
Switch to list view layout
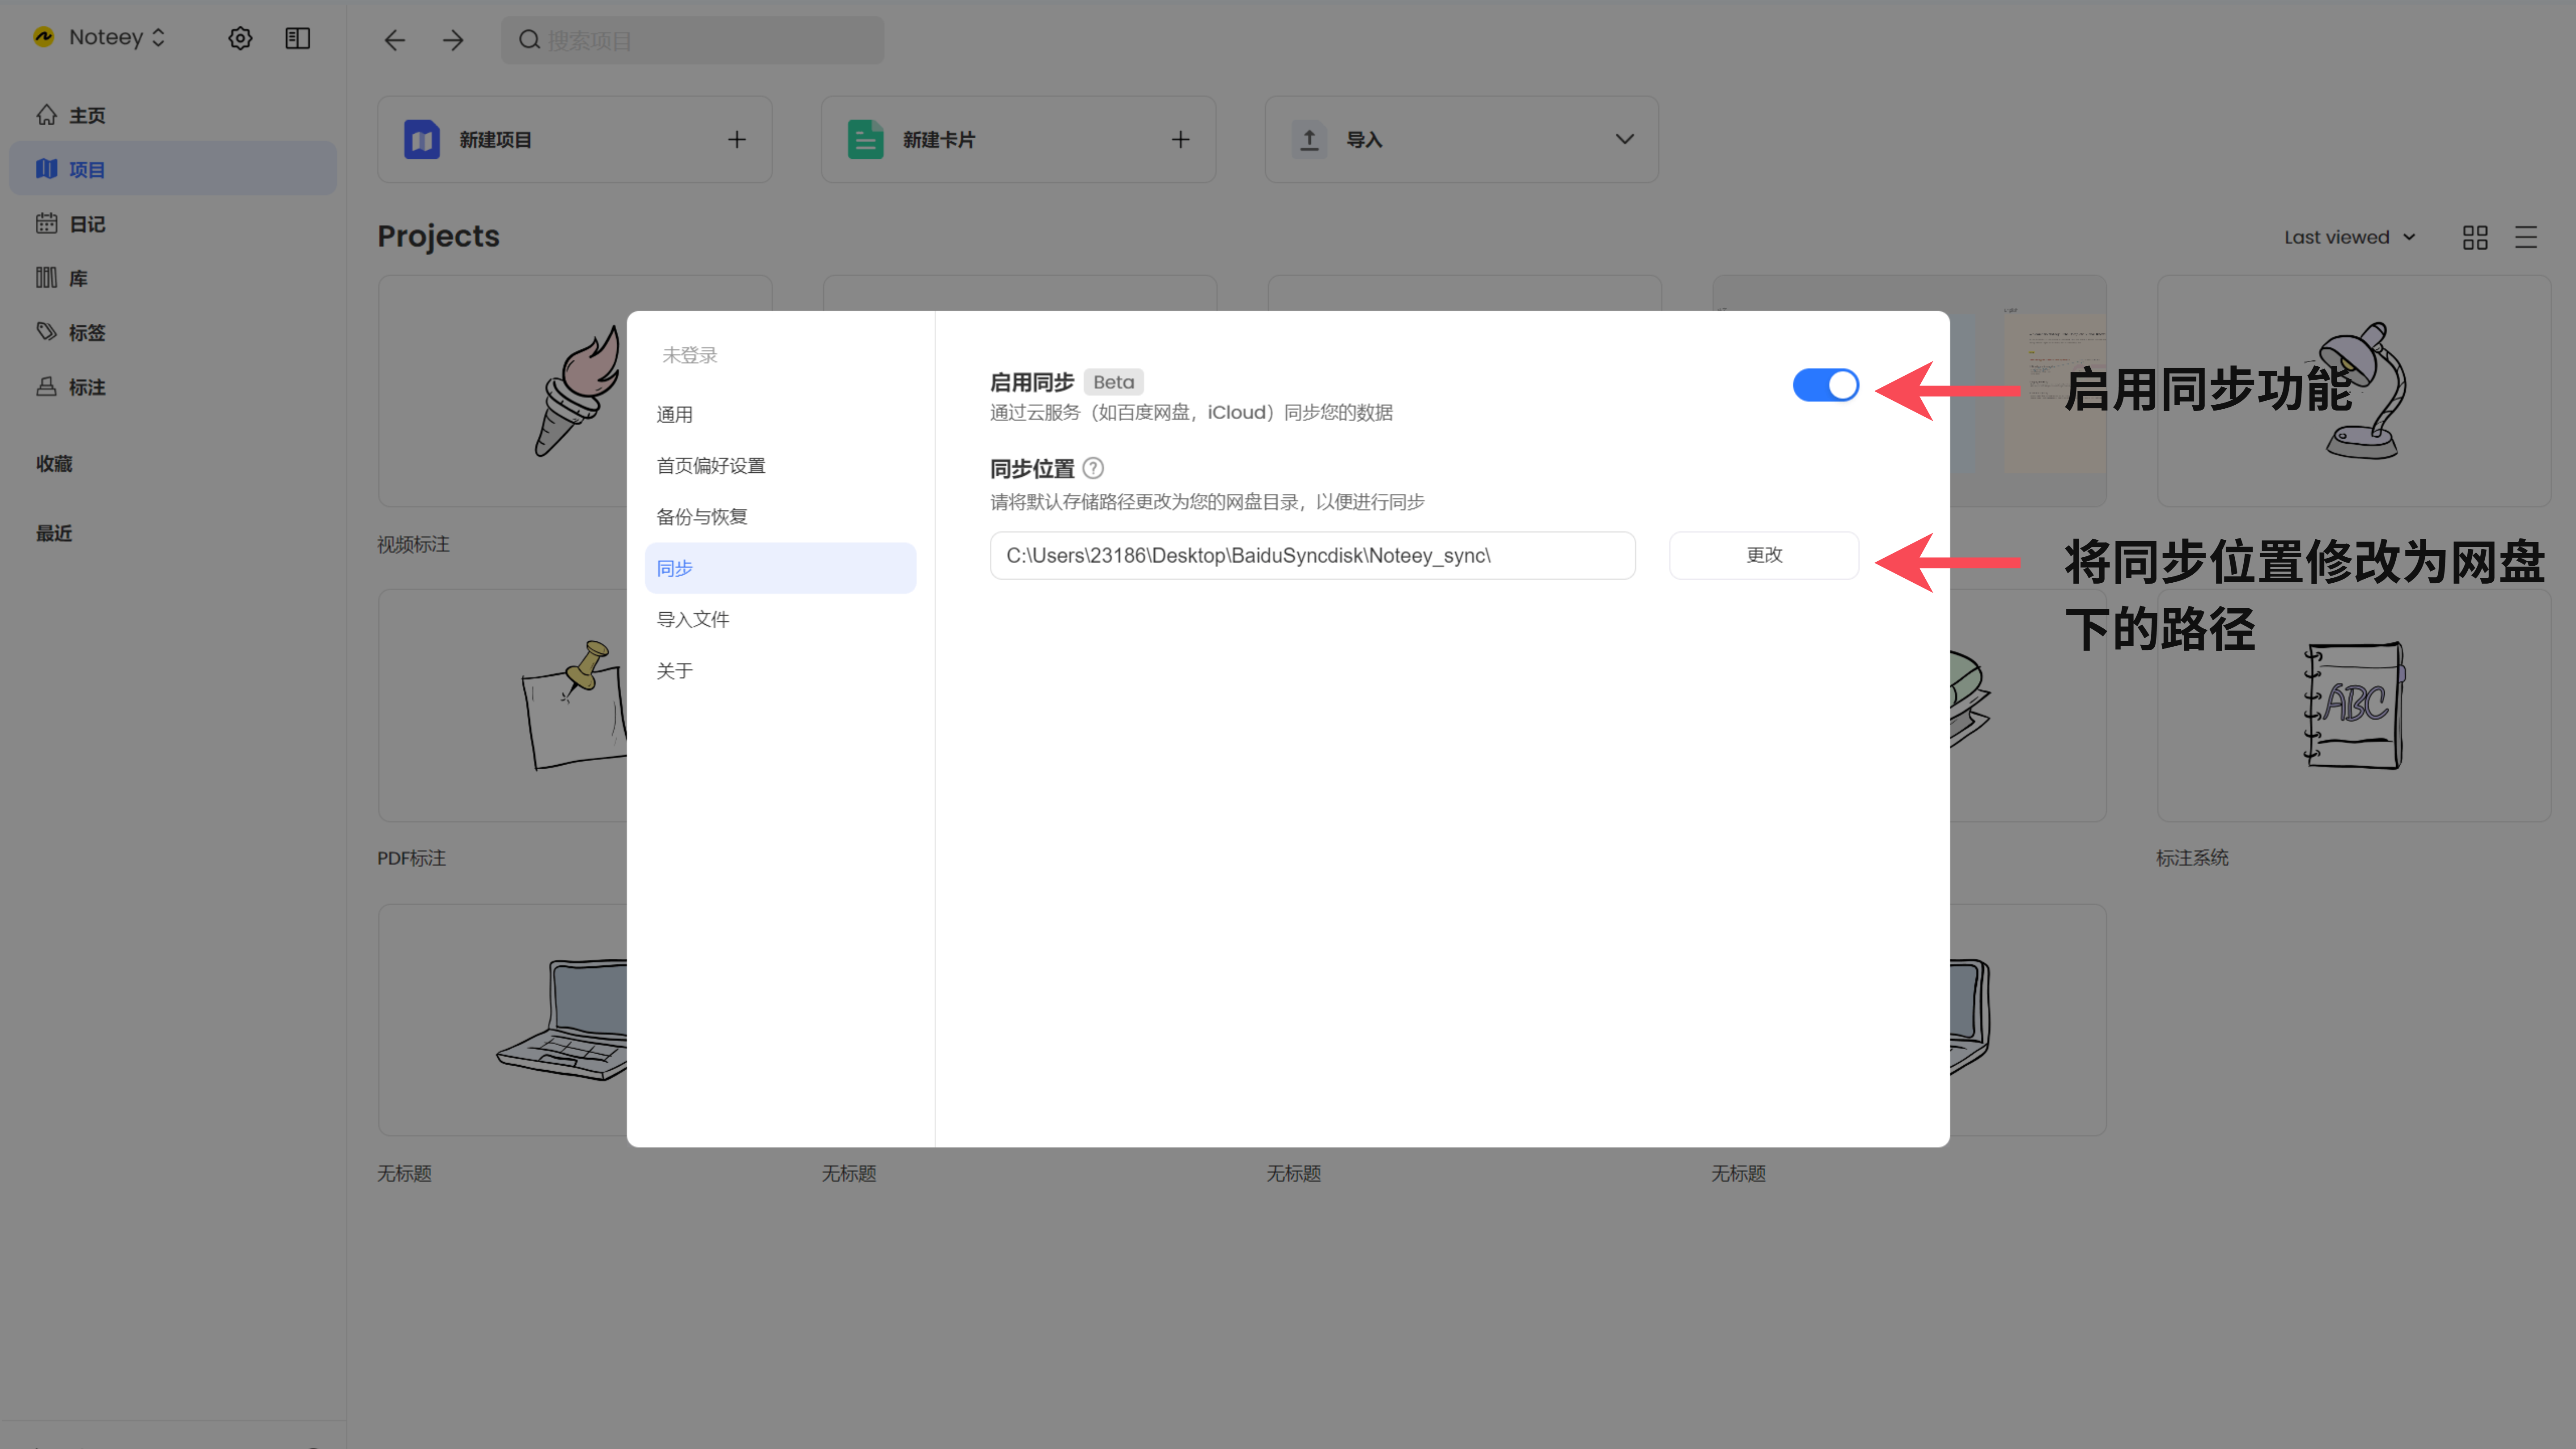[x=2526, y=237]
